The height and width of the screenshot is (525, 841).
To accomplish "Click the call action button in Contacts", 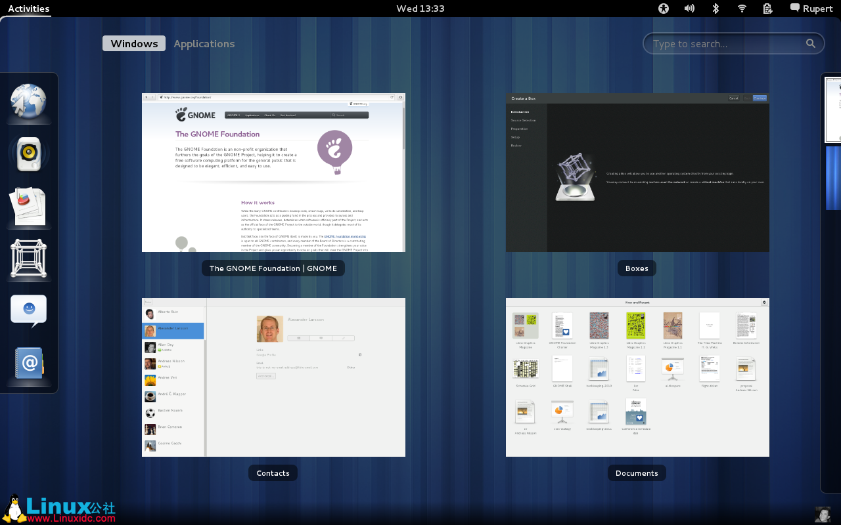I will coord(343,339).
